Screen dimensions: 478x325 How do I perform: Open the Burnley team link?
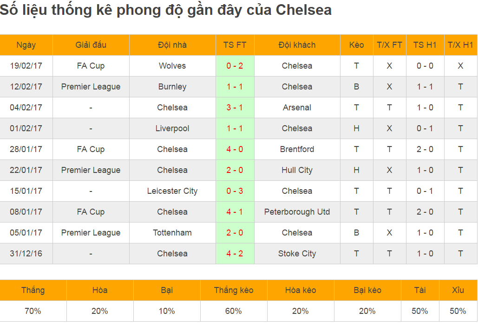pos(172,87)
